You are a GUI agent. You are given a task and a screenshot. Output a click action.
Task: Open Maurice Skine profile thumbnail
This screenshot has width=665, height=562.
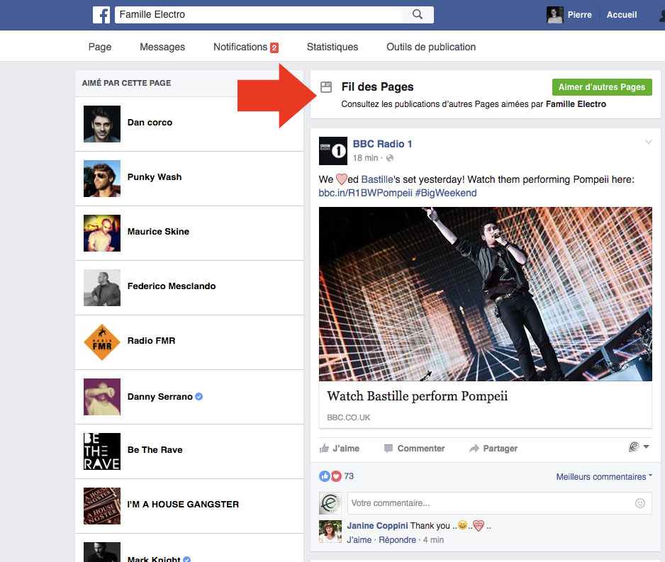tap(102, 233)
